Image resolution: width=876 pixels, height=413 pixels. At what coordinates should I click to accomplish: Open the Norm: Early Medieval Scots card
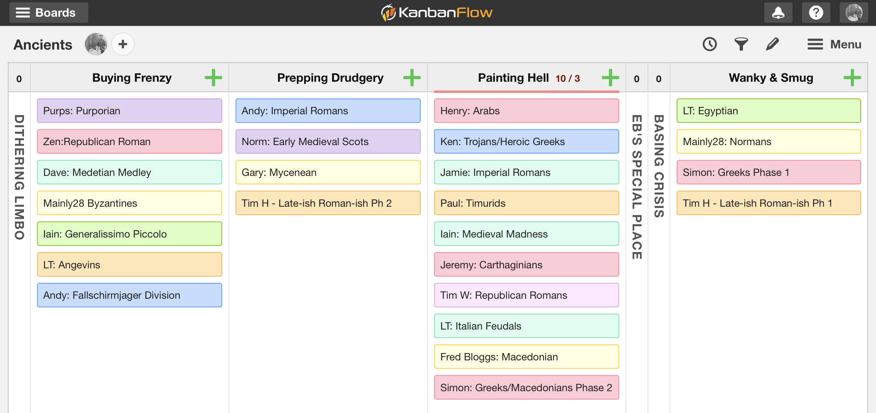coord(328,142)
